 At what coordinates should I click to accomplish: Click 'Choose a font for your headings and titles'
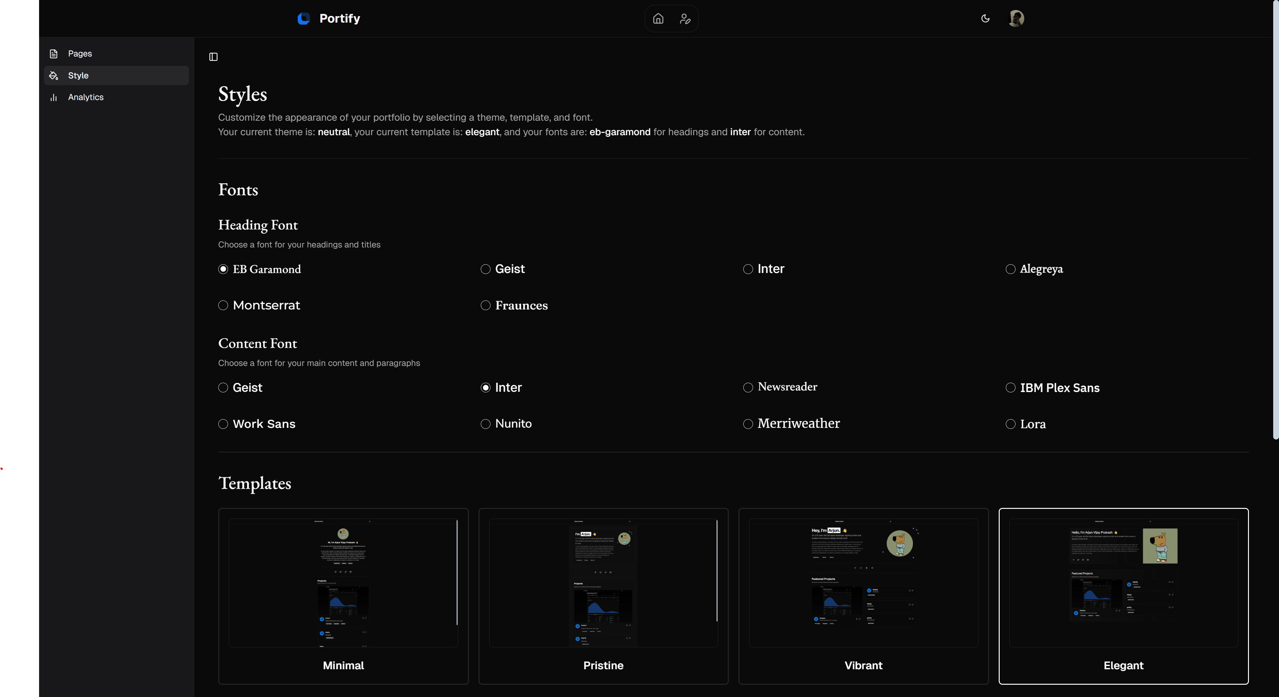click(x=299, y=245)
